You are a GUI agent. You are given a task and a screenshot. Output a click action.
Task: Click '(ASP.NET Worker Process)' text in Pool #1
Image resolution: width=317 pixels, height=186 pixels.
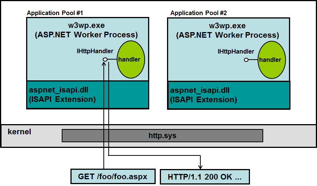coord(86,35)
